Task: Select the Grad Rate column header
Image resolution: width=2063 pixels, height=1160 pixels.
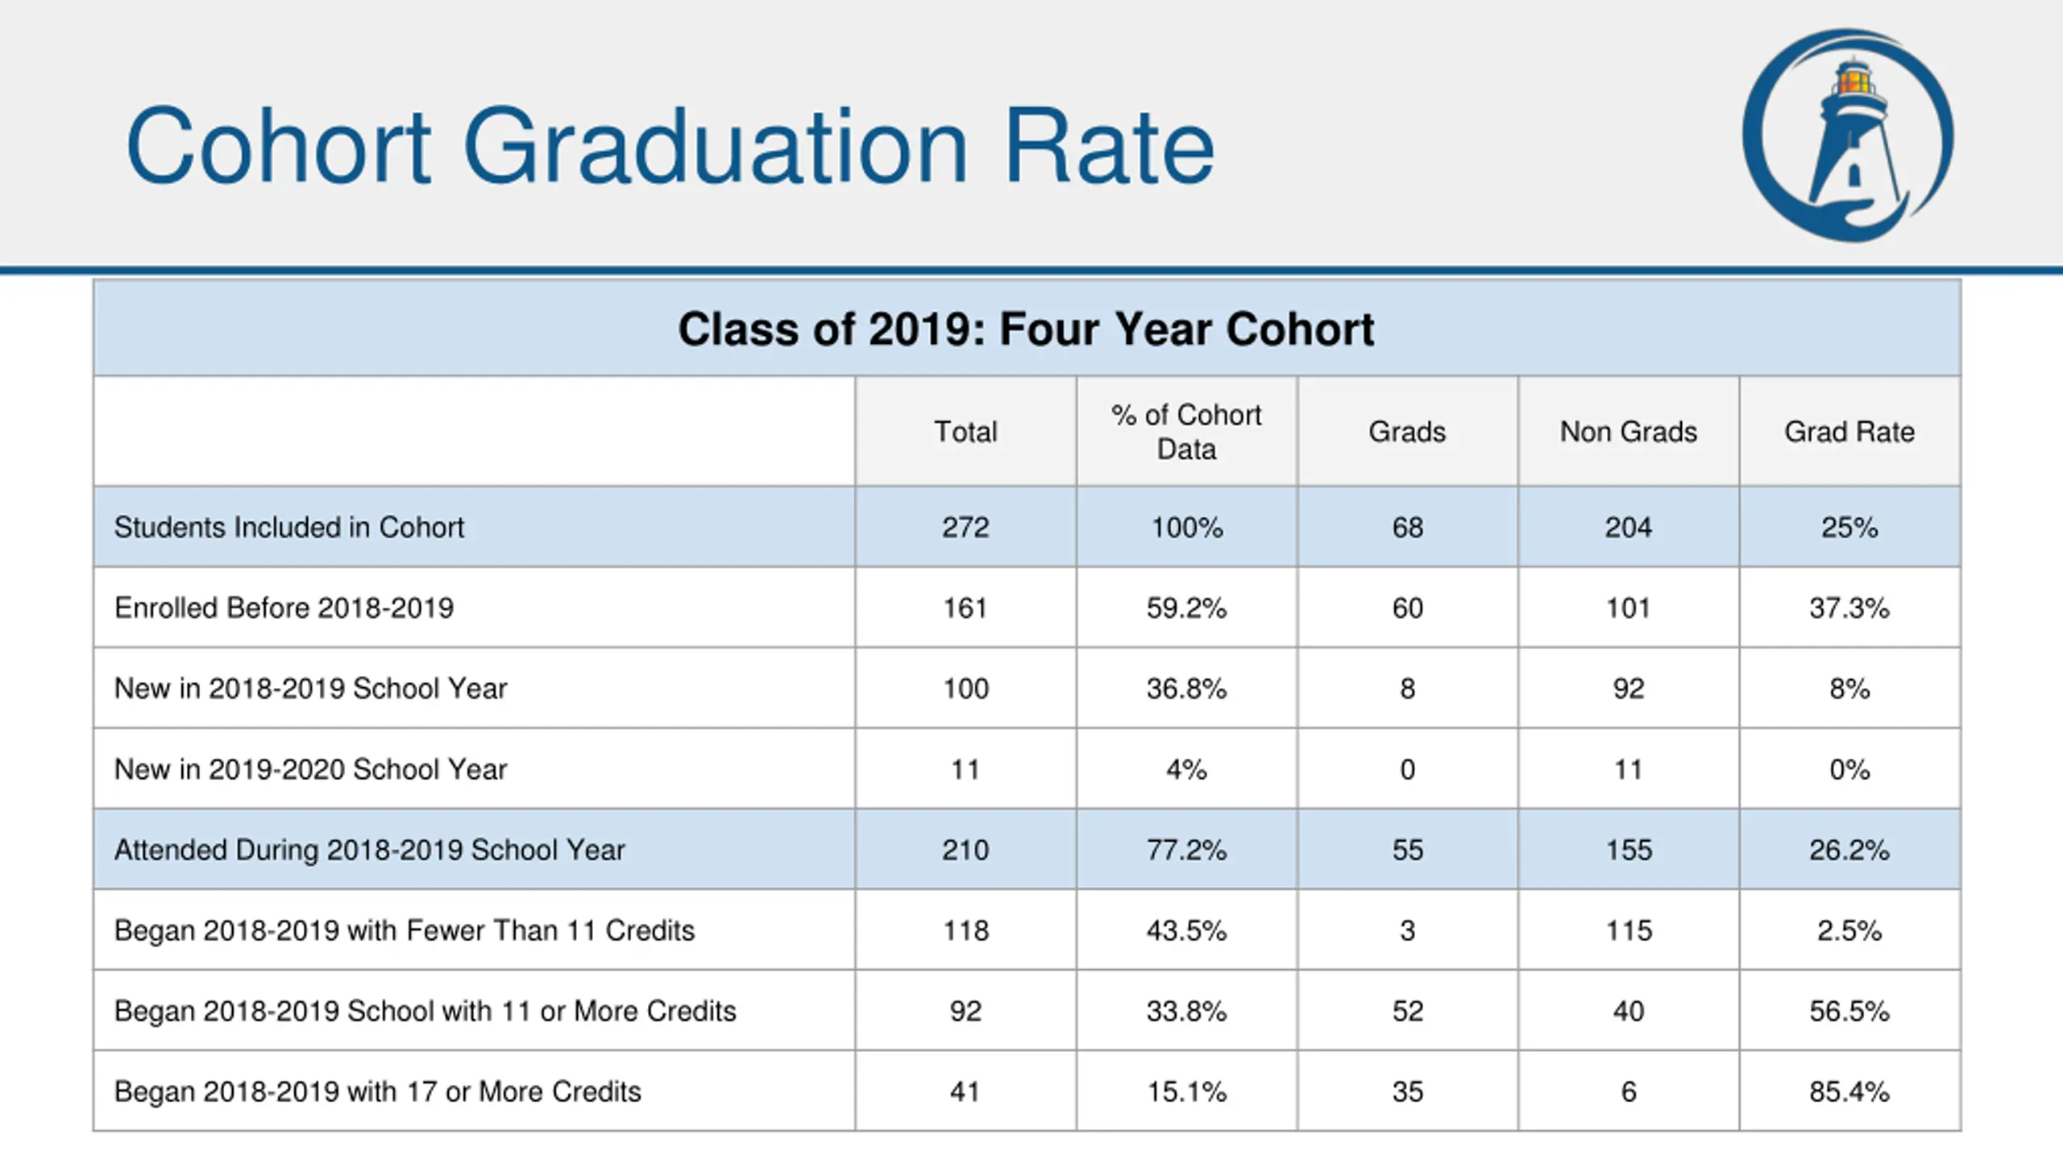Action: pos(1849,432)
